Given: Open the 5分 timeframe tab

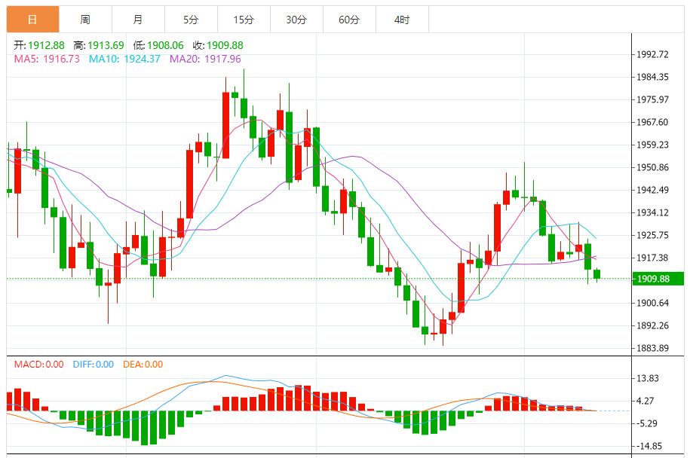Looking at the screenshot, I should [191, 20].
